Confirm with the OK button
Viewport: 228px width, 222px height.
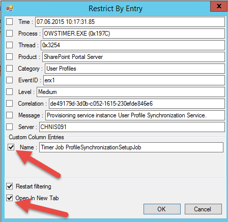click(162, 209)
